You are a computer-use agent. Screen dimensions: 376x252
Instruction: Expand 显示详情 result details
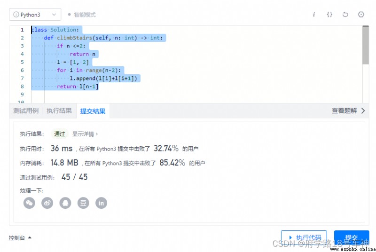pyautogui.click(x=85, y=134)
